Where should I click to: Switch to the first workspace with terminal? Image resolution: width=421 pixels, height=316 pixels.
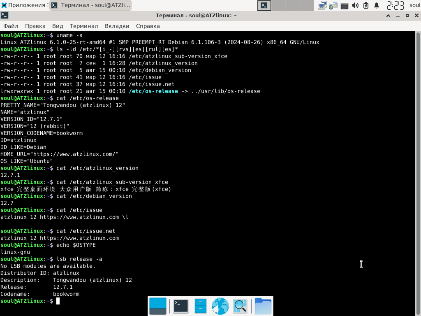pyautogui.click(x=264, y=5)
